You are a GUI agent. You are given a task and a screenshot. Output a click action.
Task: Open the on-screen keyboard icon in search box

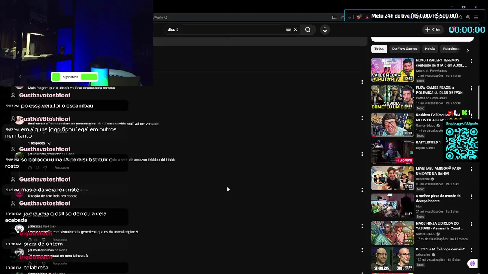(289, 30)
